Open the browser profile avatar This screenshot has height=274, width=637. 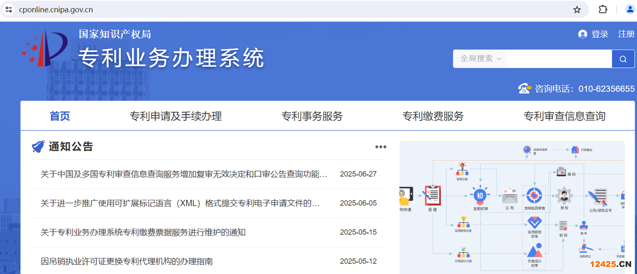[629, 9]
